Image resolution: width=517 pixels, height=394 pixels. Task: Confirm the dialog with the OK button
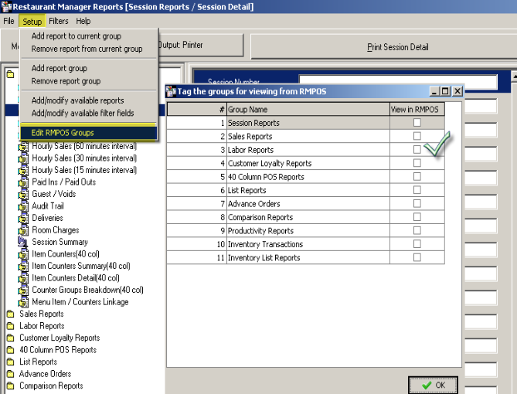coord(433,385)
